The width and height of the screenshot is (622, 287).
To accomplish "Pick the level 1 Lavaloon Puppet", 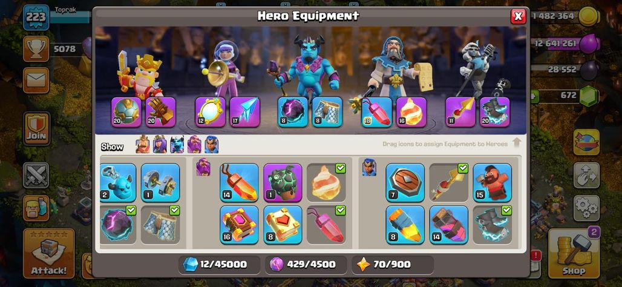I will [x=283, y=183].
